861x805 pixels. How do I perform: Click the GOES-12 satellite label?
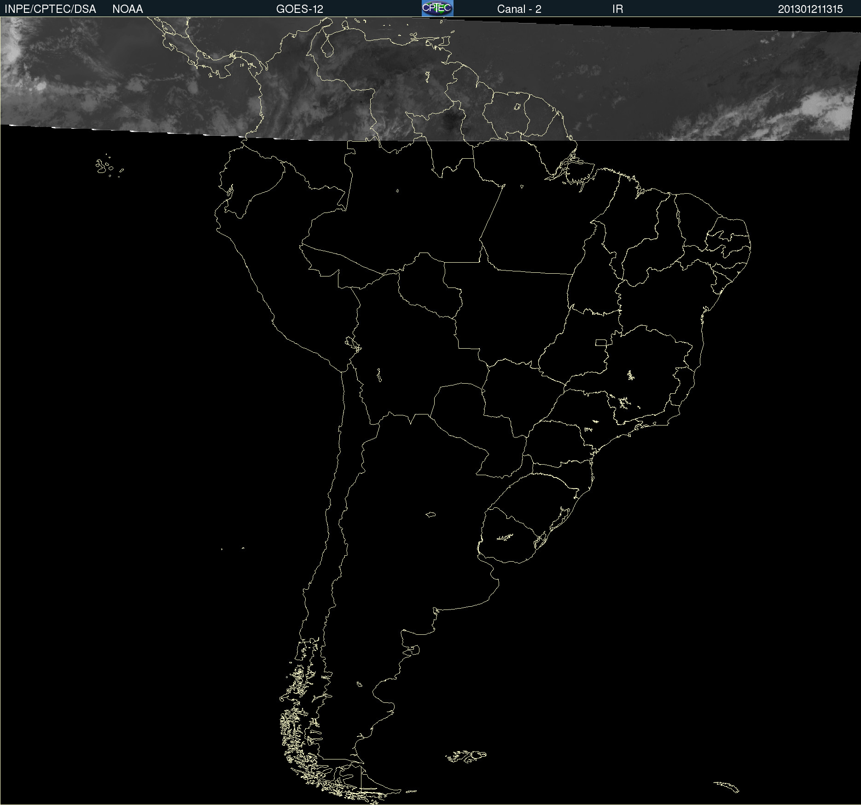300,9
